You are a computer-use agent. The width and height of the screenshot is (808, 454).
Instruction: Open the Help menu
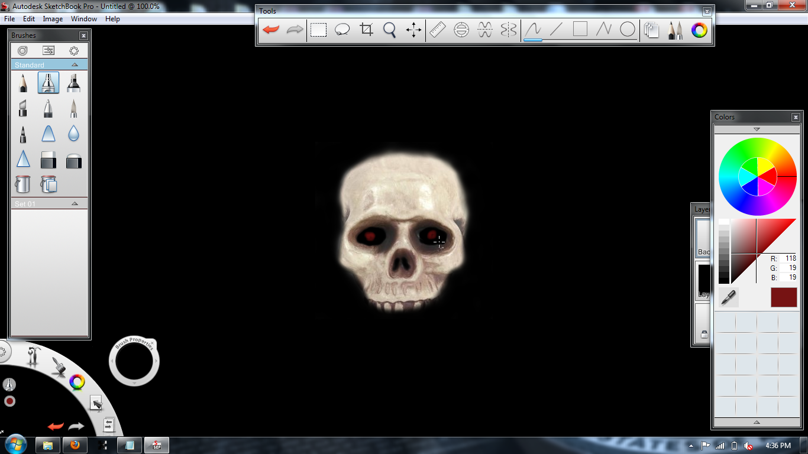click(112, 19)
